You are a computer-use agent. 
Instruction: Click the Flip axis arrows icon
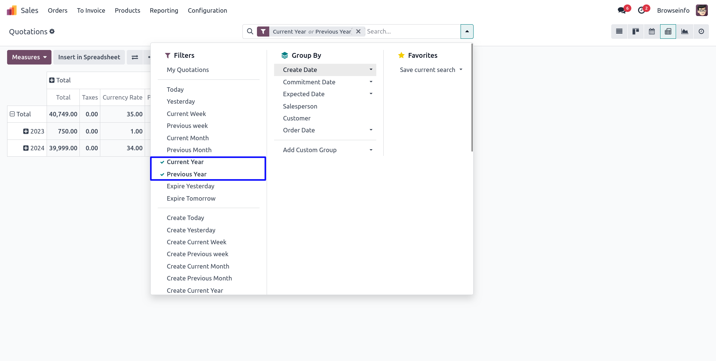pyautogui.click(x=135, y=57)
